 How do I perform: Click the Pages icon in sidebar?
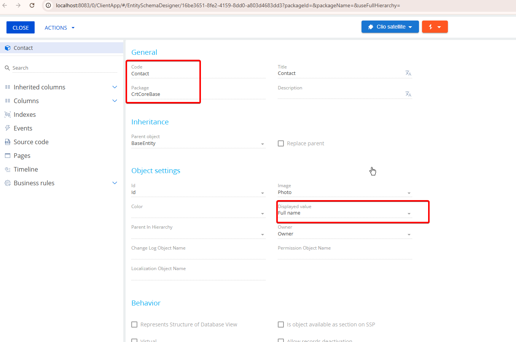(x=7, y=156)
